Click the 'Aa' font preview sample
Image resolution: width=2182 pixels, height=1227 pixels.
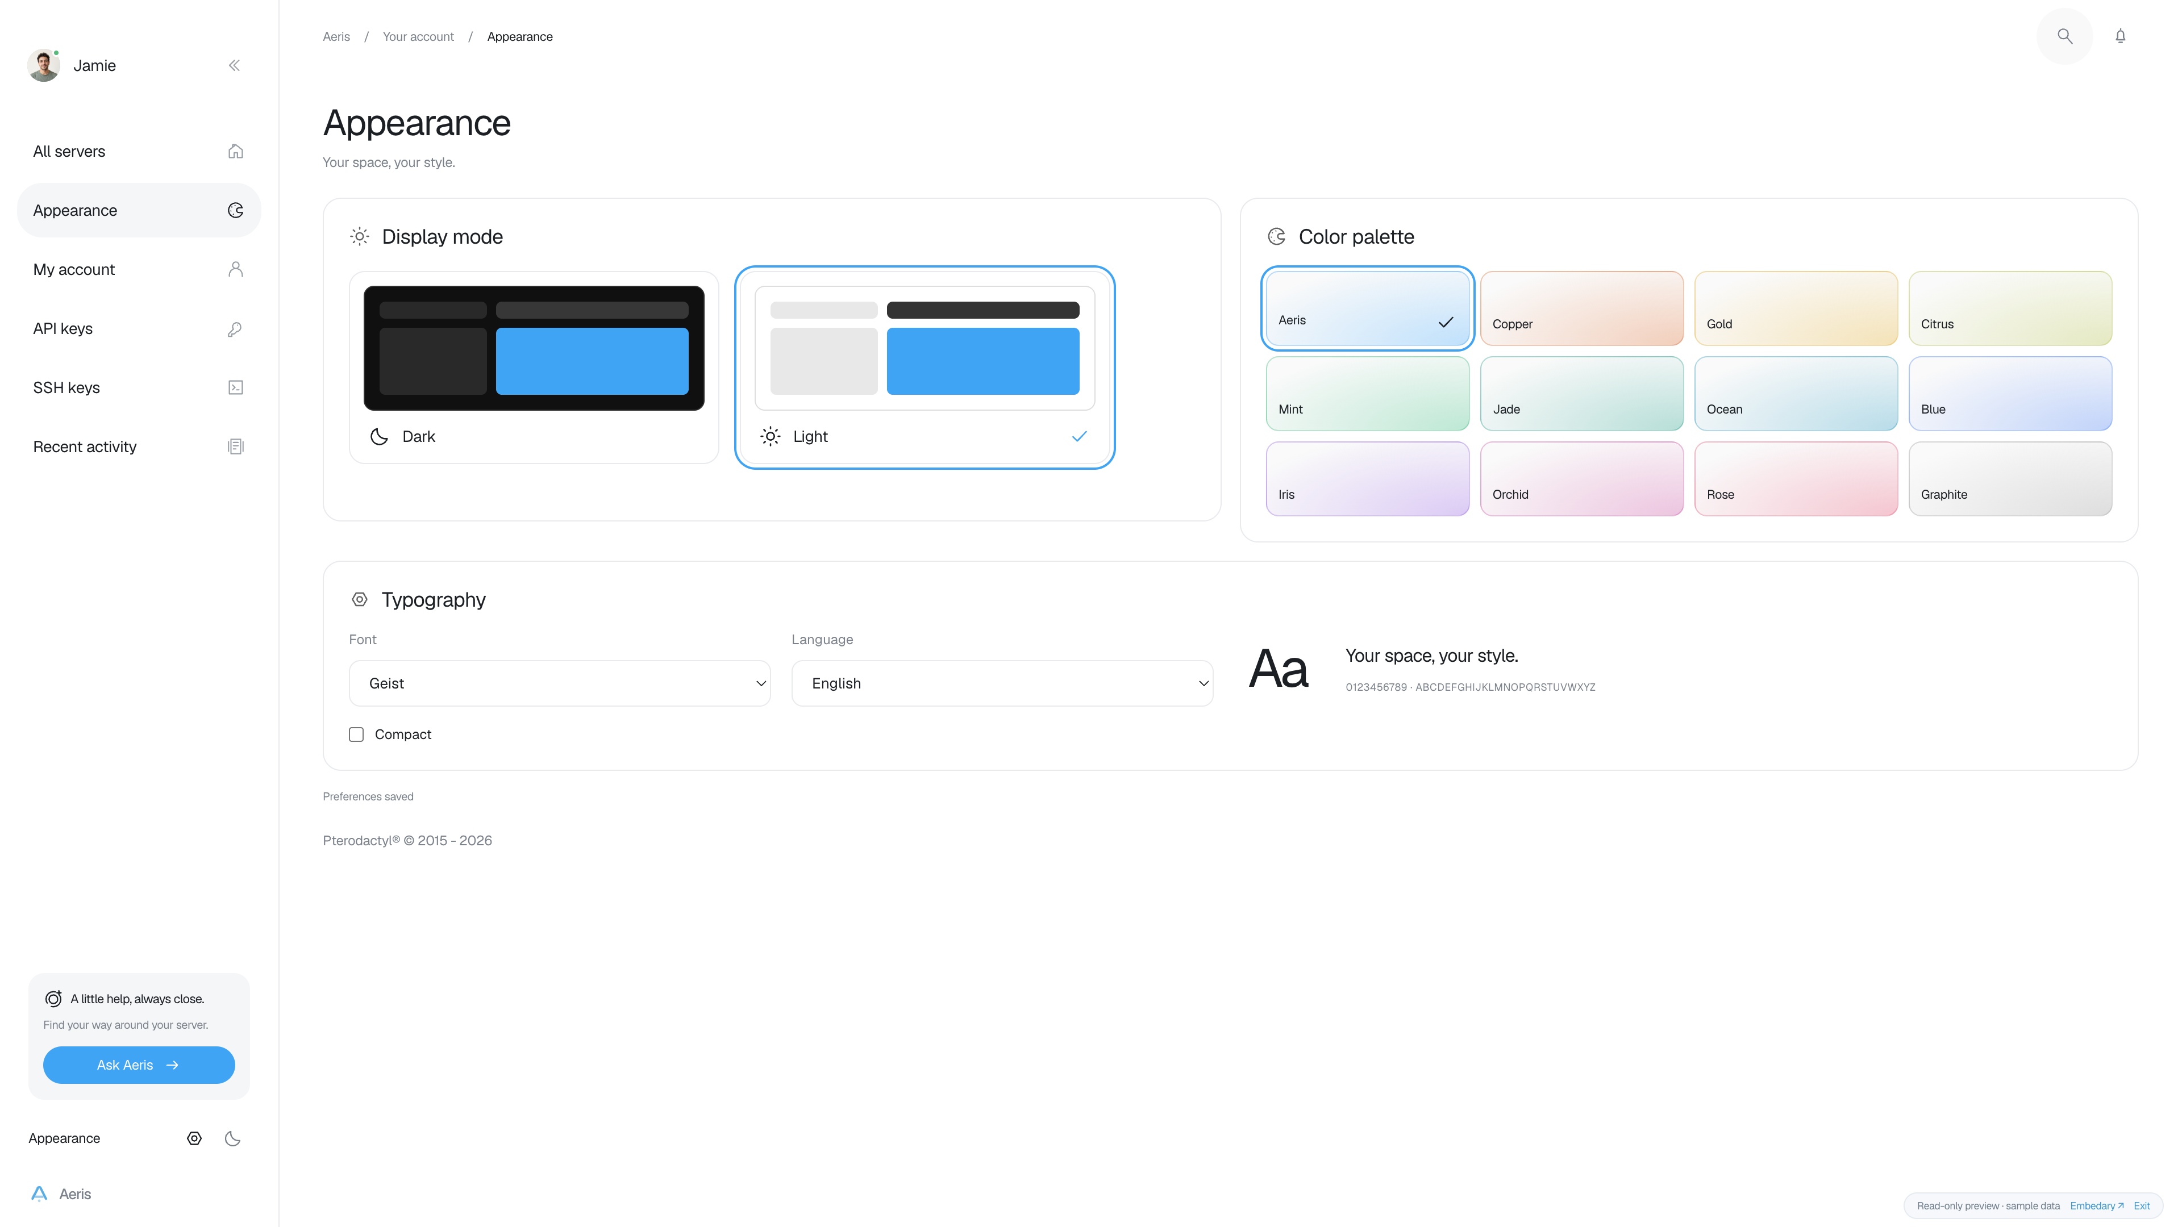pyautogui.click(x=1278, y=669)
